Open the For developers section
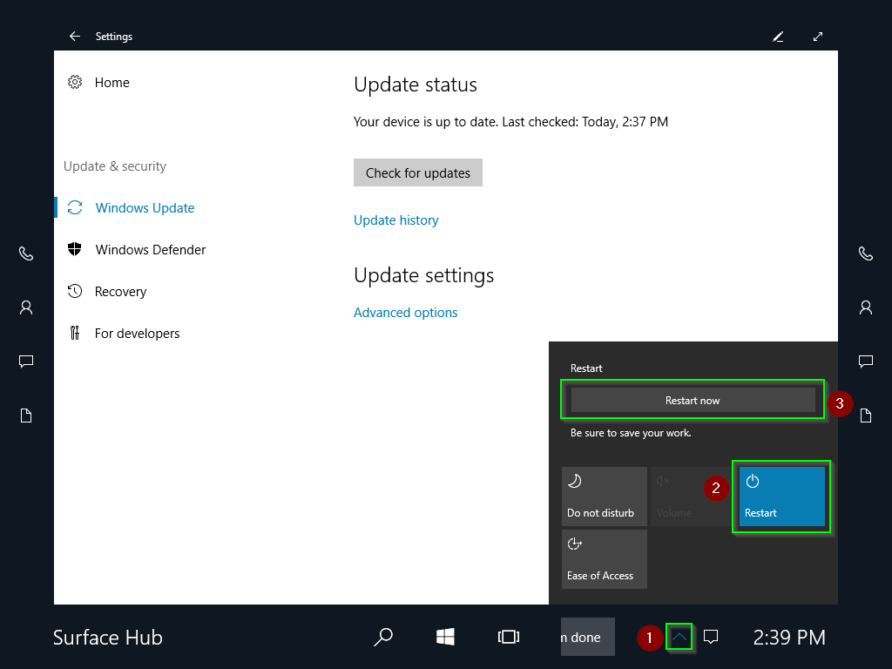The height and width of the screenshot is (669, 892). point(137,334)
